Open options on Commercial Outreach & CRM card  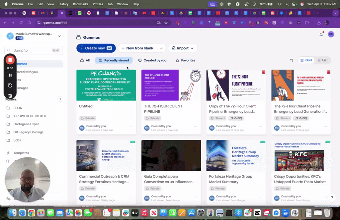[x=130, y=197]
